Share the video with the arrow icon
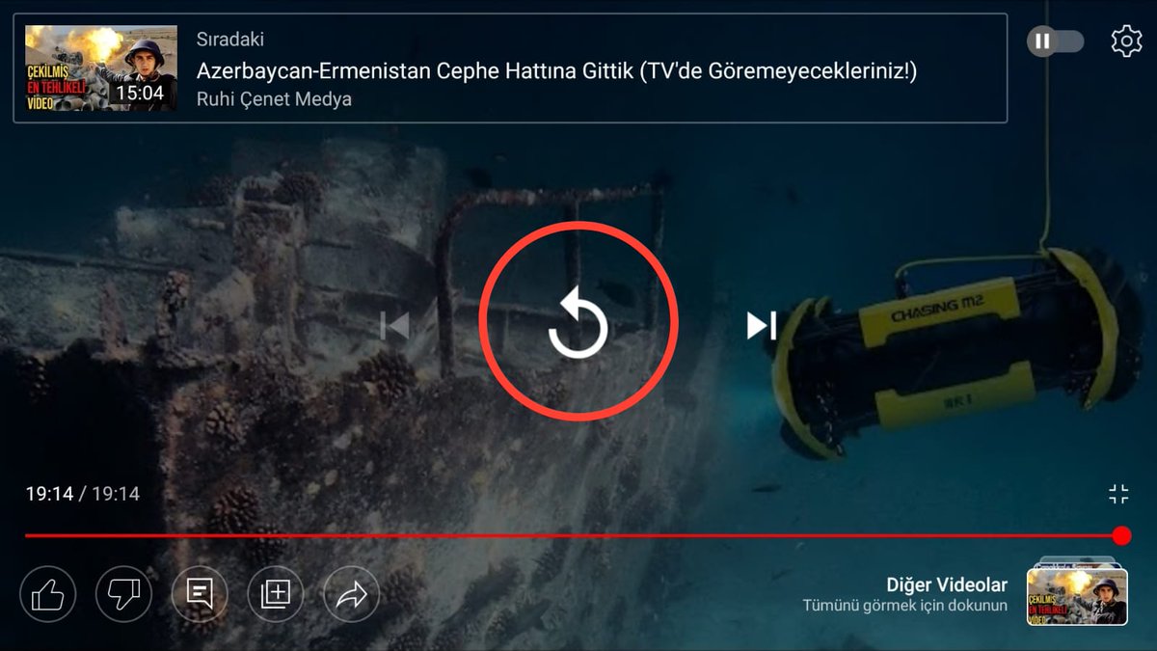Viewport: 1157px width, 651px height. [x=351, y=593]
